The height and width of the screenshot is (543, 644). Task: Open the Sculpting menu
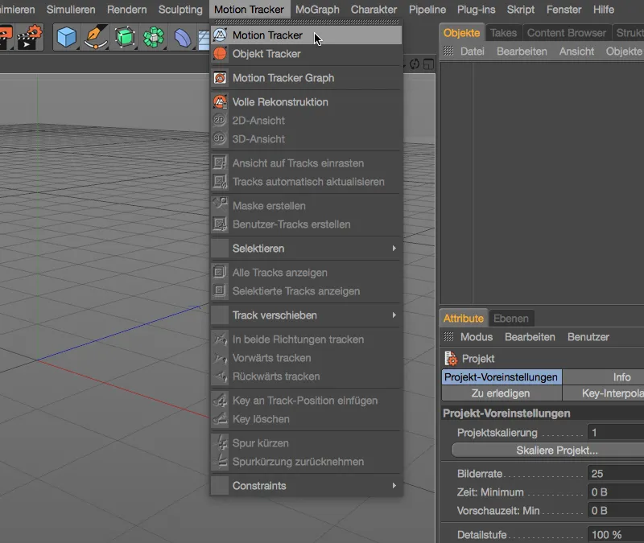pyautogui.click(x=180, y=10)
